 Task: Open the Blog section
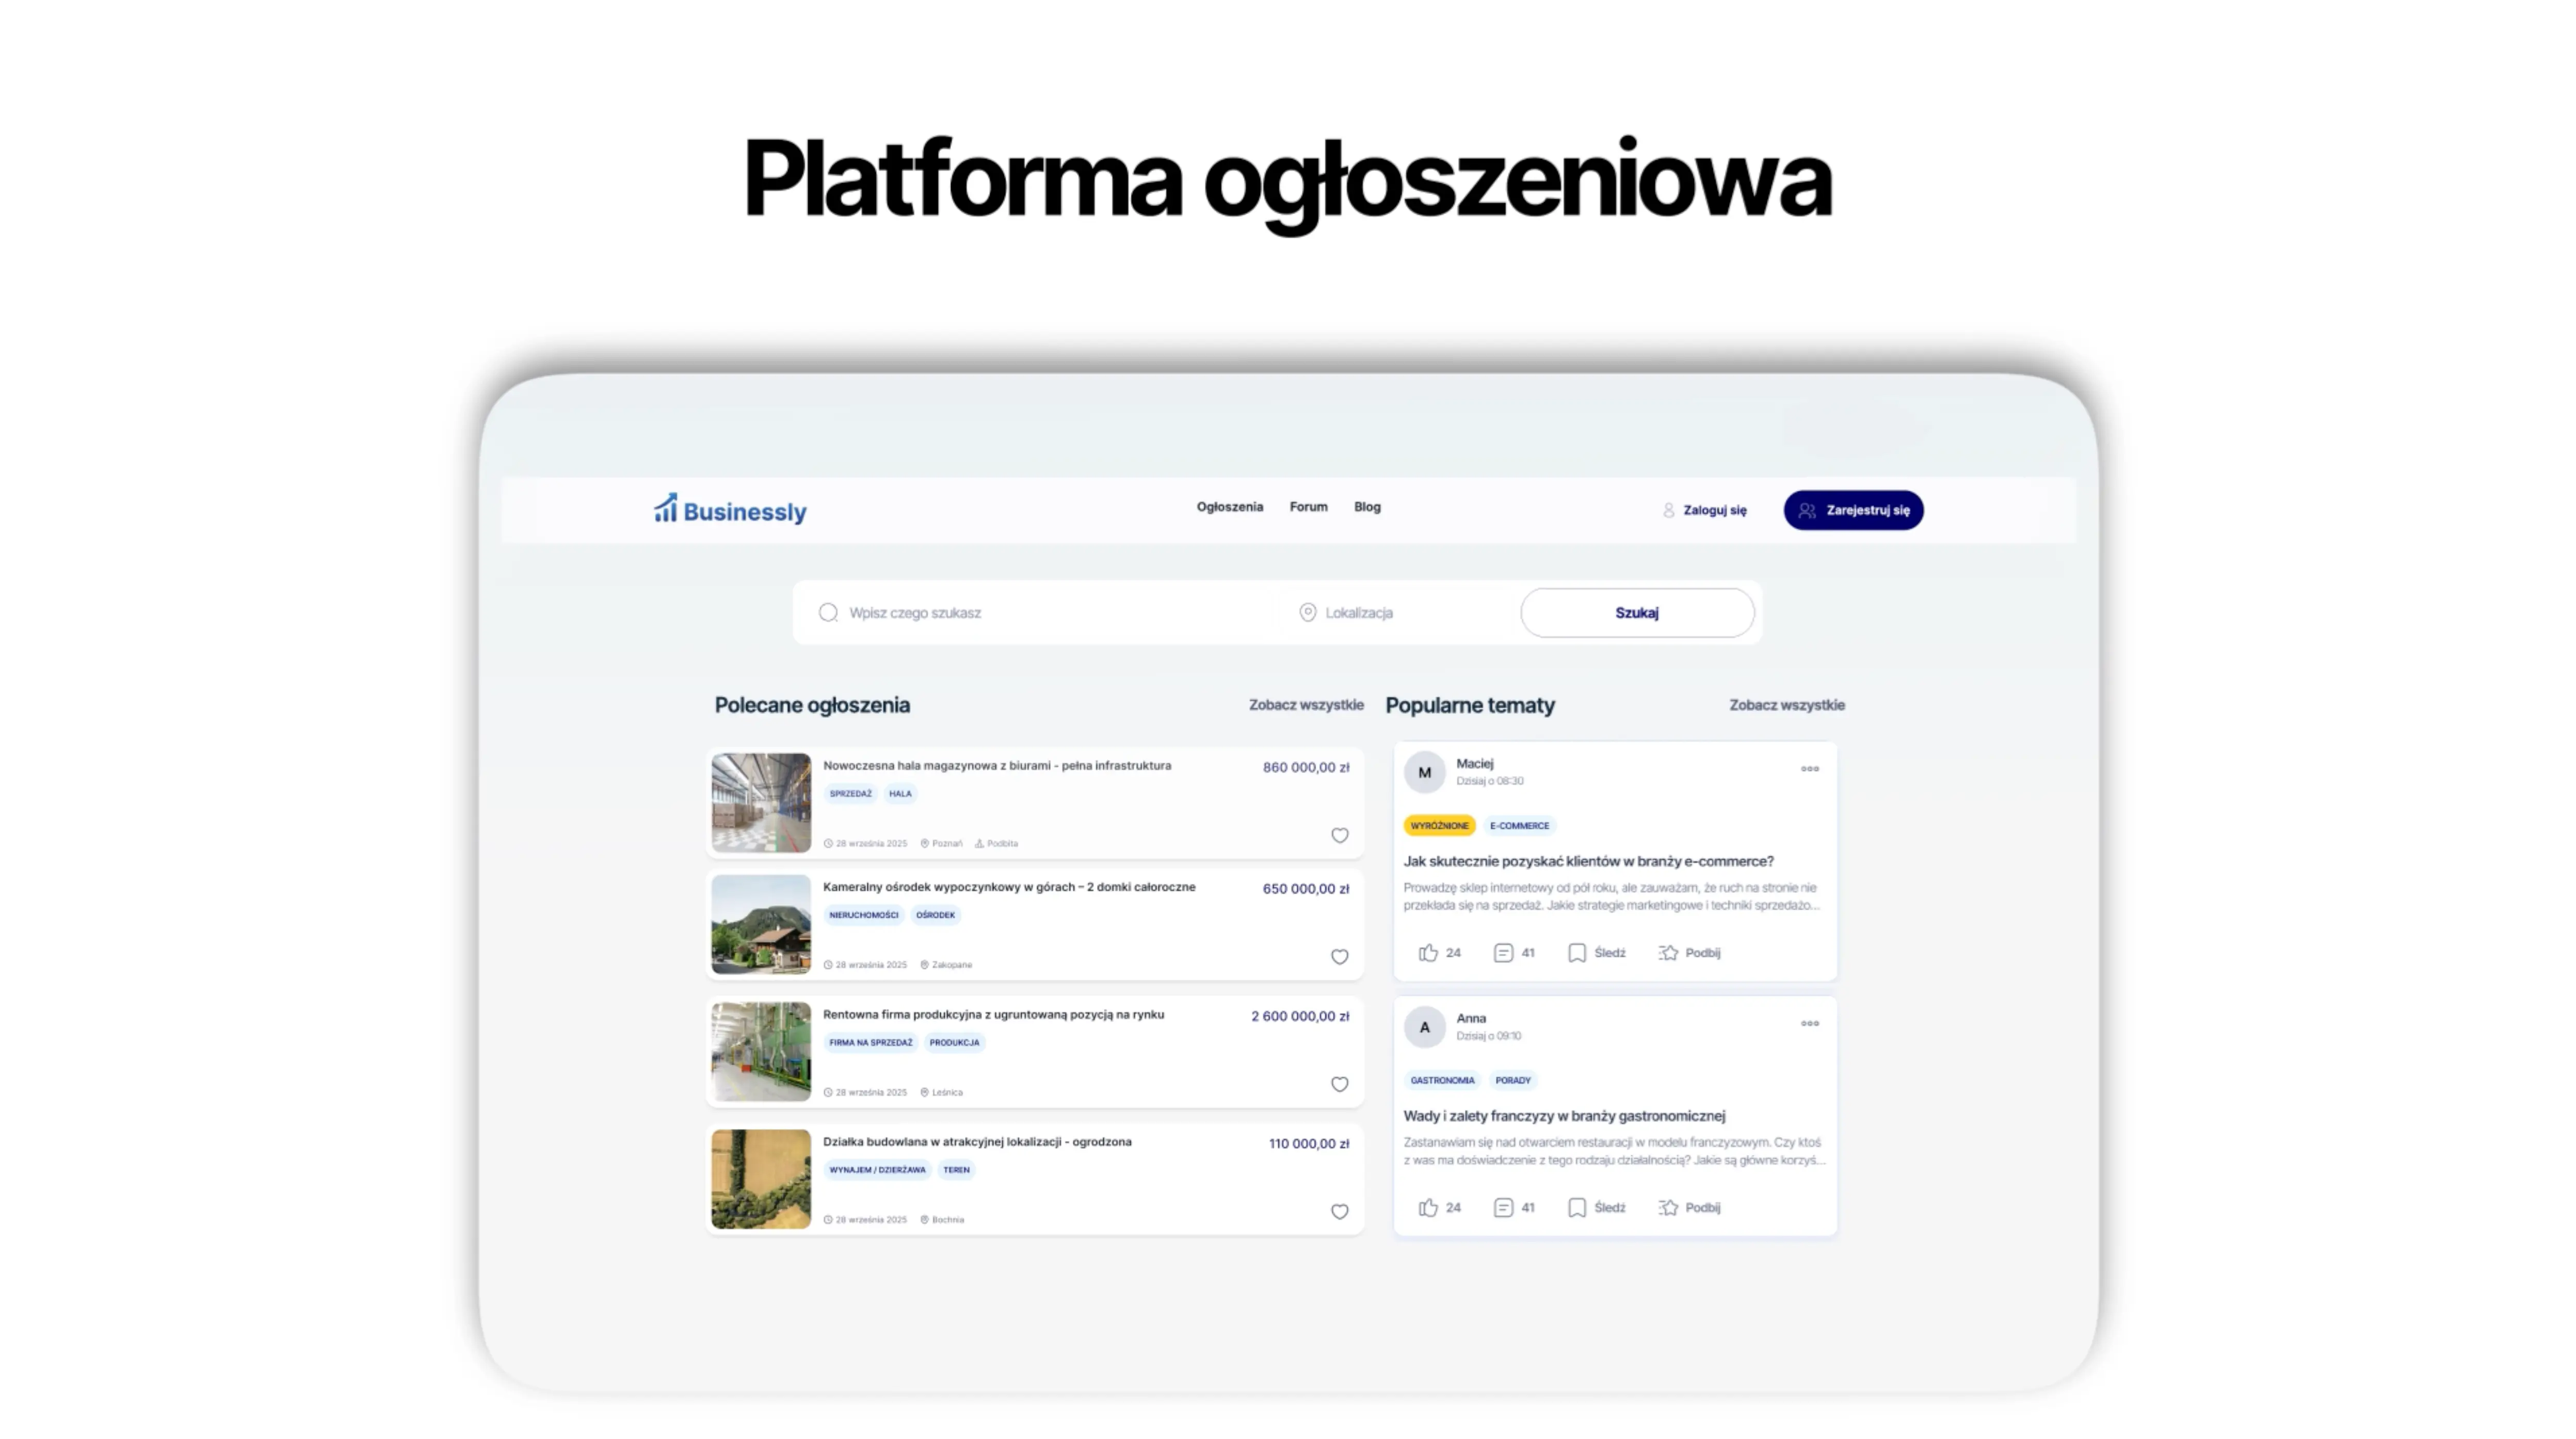pyautogui.click(x=1366, y=506)
